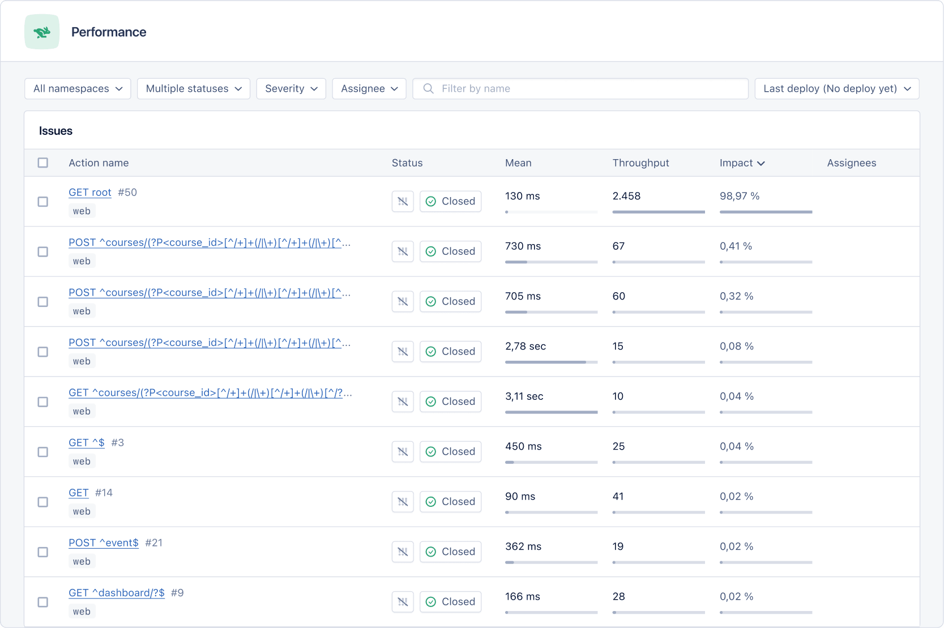
Task: Click the Mean column header
Action: click(518, 163)
